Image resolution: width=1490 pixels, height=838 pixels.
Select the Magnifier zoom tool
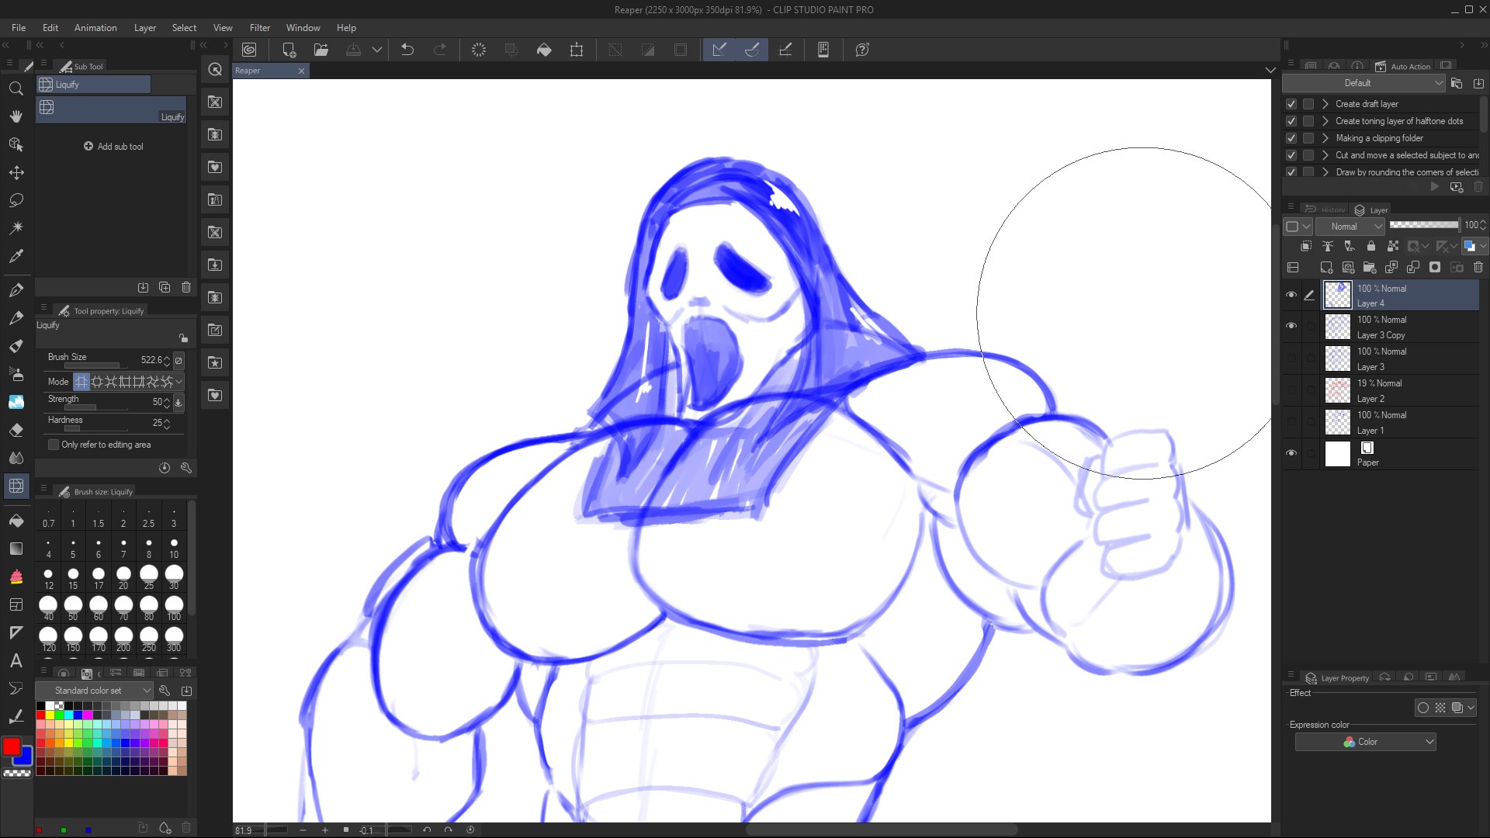[x=16, y=88]
